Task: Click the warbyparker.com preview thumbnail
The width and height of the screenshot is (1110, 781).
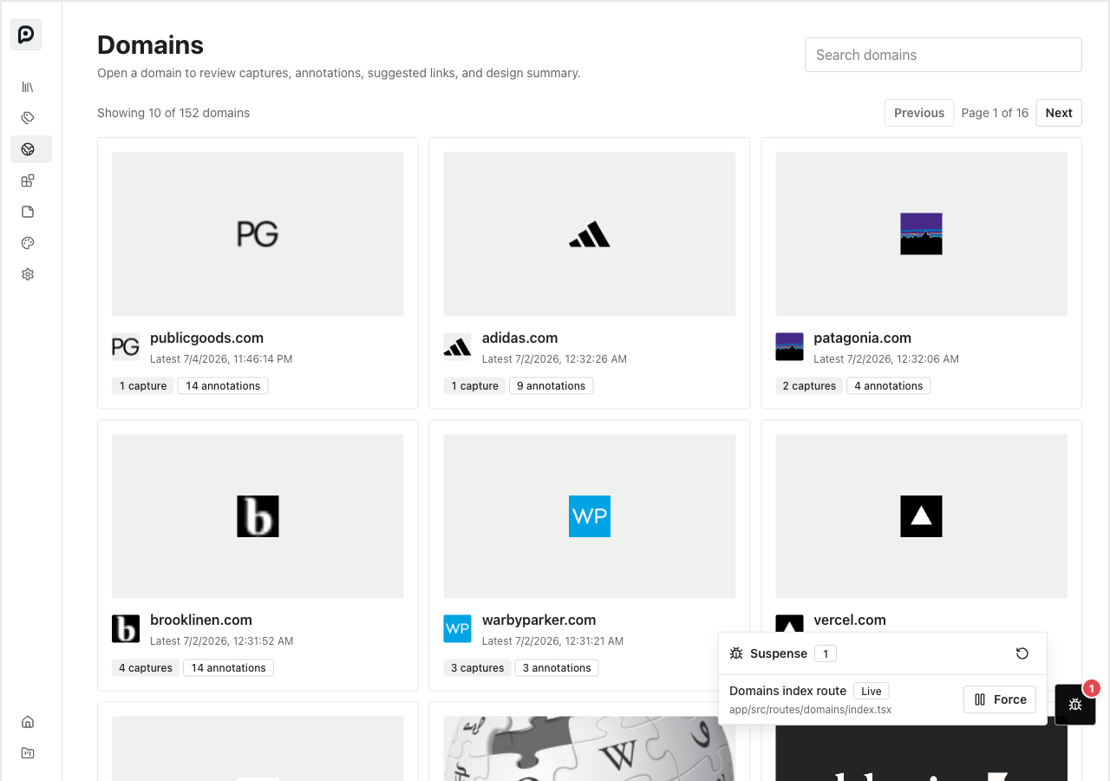Action: 590,516
